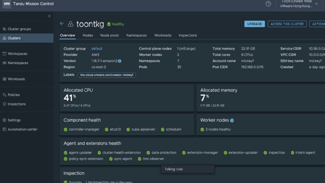Click the back arrow beside toontkg

(x=62, y=24)
